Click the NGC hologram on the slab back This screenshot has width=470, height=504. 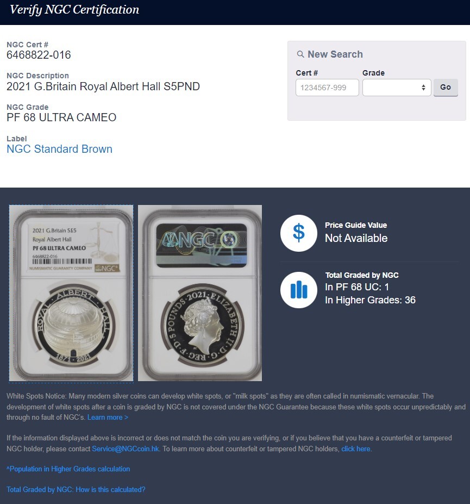202,246
